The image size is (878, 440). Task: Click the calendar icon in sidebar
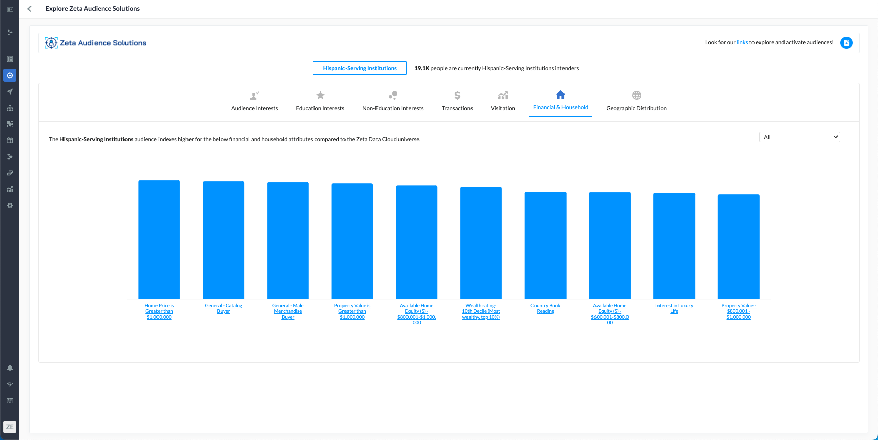pos(10,141)
